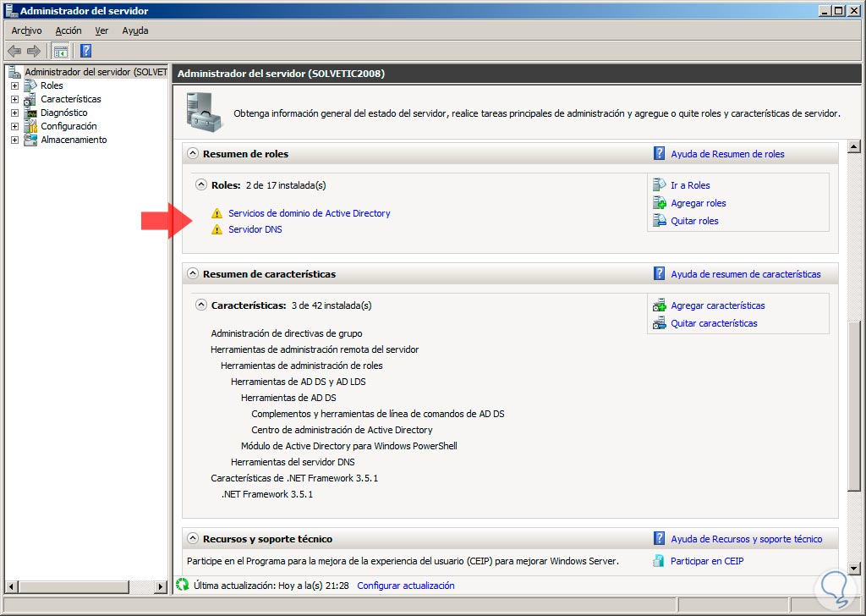
Task: Click the tree pane scroll right arrow
Action: tap(161, 586)
